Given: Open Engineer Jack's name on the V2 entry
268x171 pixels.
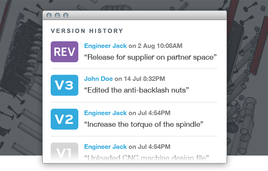Looking at the screenshot, I should point(106,113).
